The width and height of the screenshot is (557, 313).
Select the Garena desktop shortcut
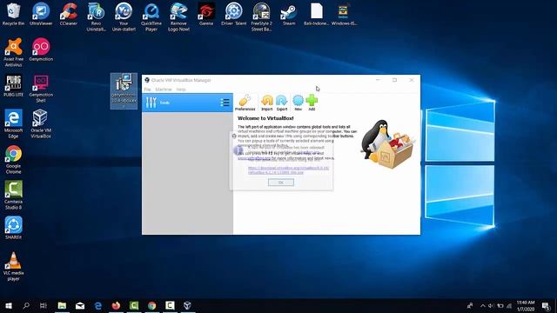coord(206,15)
